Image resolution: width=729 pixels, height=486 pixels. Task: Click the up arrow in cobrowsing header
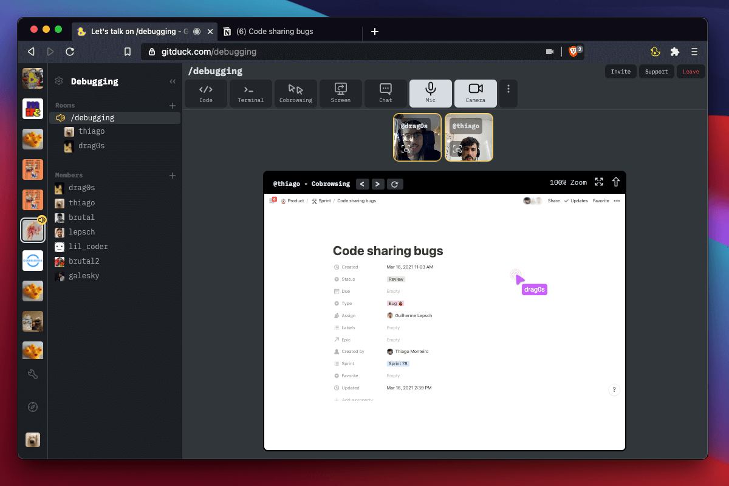[616, 182]
